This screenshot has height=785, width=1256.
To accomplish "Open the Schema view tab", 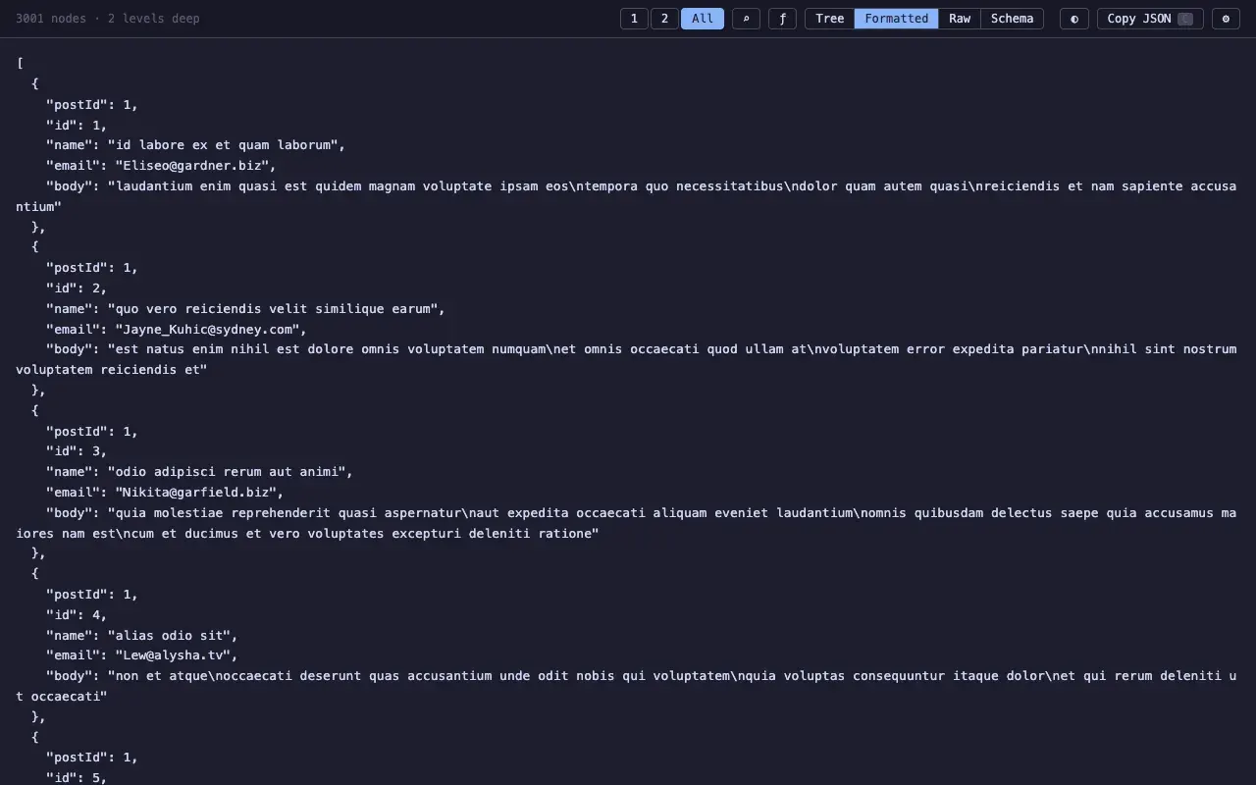I will pos(1012,19).
